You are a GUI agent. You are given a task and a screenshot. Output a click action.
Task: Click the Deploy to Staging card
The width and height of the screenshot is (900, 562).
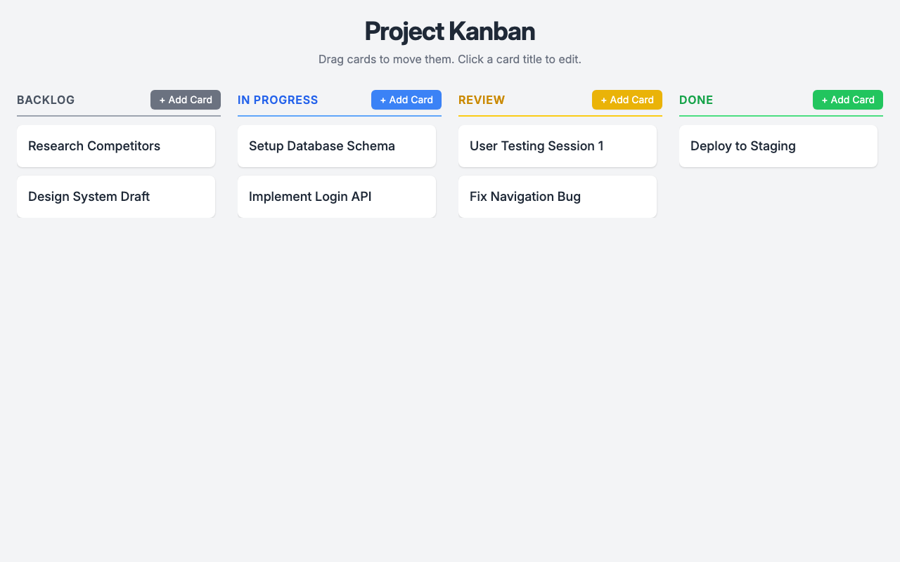pos(778,146)
